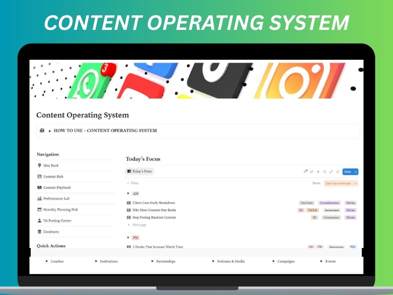Click the open full page expand icon
This screenshot has width=393, height=295.
[x=331, y=172]
